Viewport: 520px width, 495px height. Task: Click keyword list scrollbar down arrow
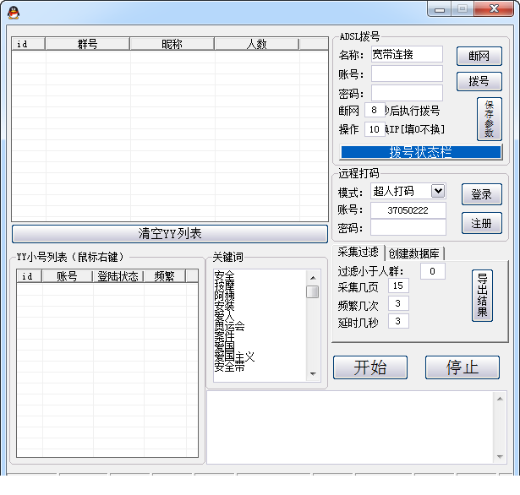[313, 373]
